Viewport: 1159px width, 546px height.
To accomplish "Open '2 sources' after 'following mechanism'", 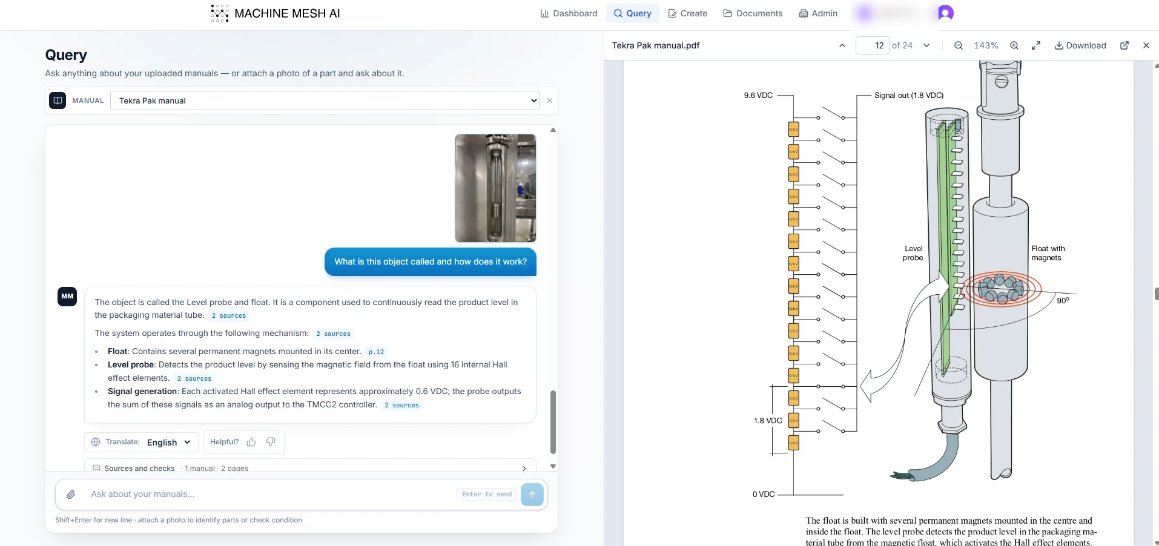I will pyautogui.click(x=333, y=334).
